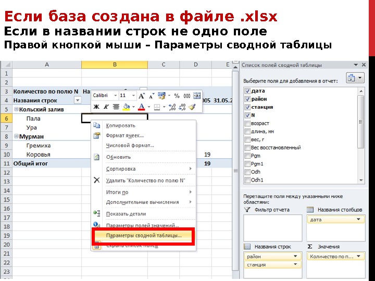
Task: Check the Odh field checkbox
Action: tap(247, 172)
